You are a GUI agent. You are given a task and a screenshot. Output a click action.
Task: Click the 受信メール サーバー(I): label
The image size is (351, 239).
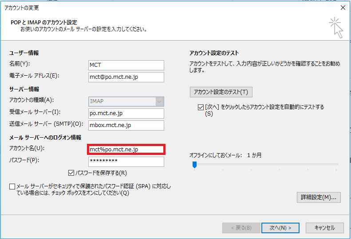[x=35, y=112]
